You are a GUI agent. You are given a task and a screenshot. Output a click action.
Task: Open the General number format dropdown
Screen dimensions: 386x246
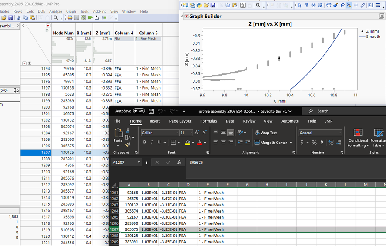click(x=340, y=133)
